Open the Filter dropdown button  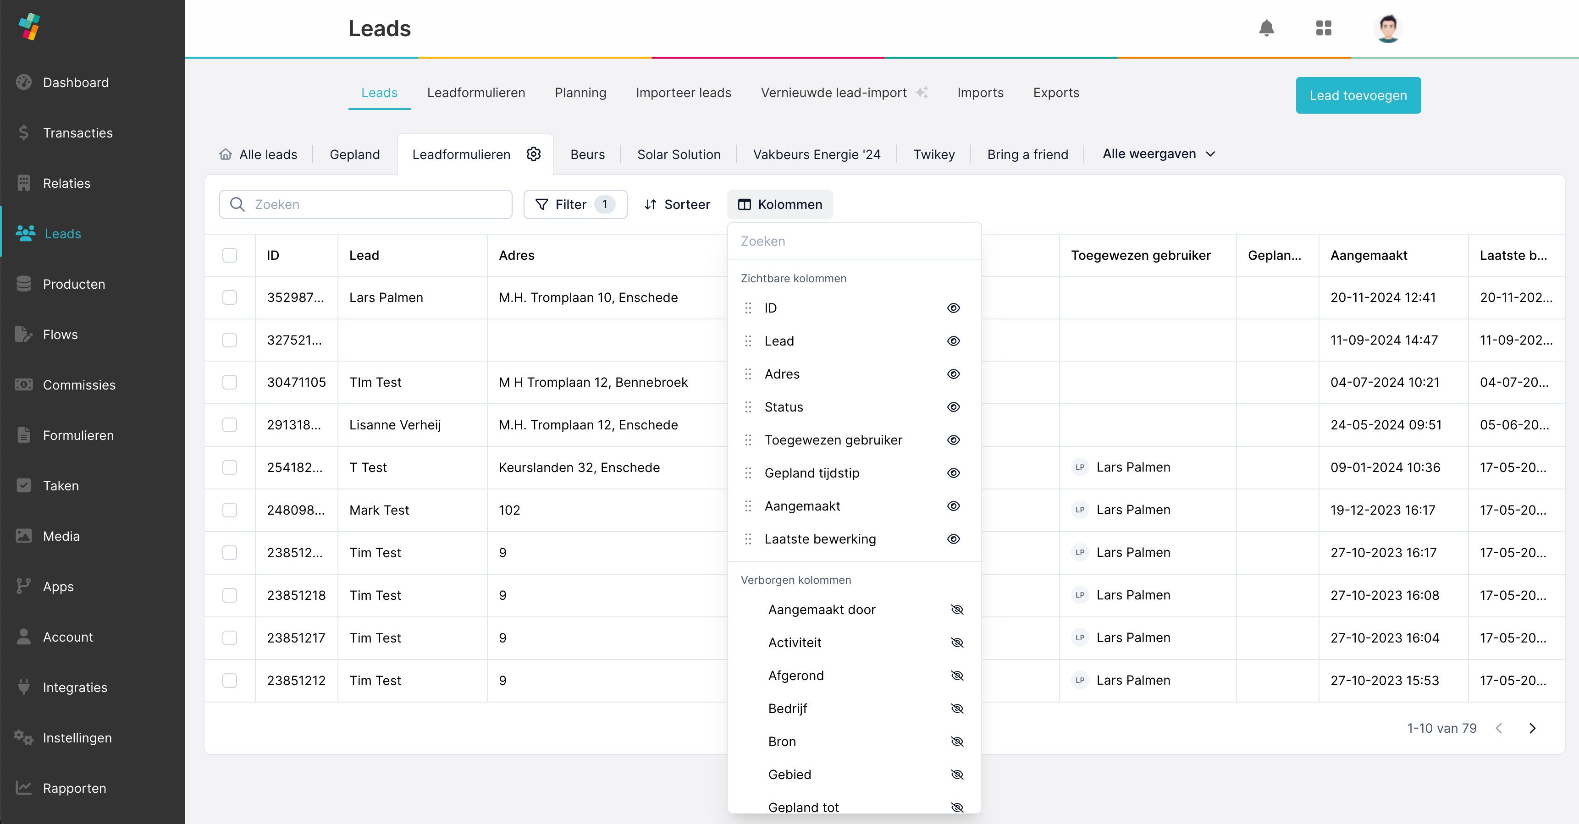[575, 204]
